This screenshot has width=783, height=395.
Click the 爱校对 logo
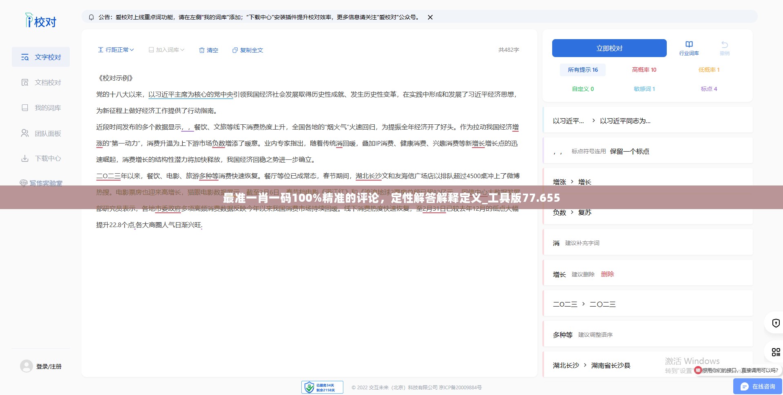point(41,20)
